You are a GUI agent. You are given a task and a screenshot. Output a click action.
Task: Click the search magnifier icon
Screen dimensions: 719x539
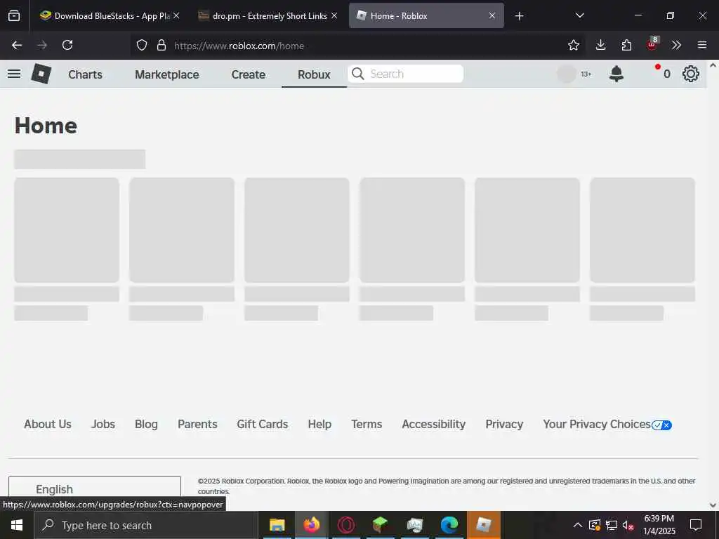pos(357,74)
